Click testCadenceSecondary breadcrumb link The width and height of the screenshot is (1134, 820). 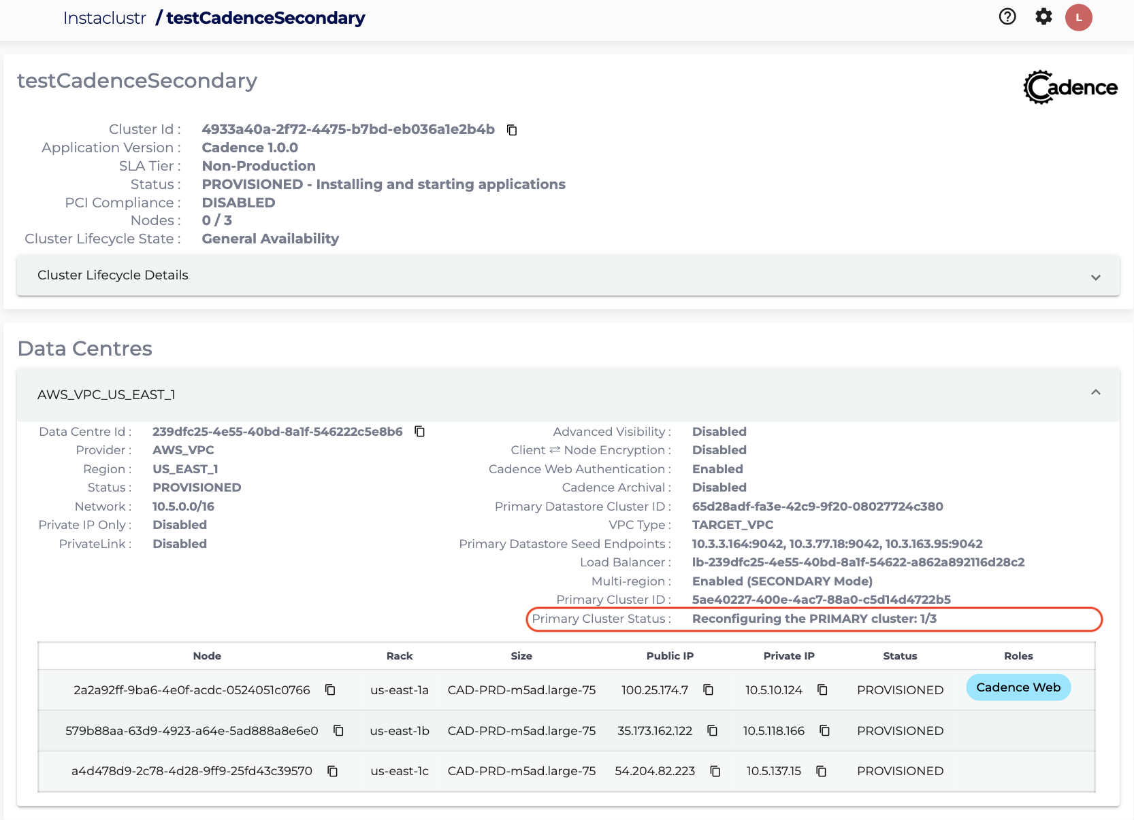265,18
